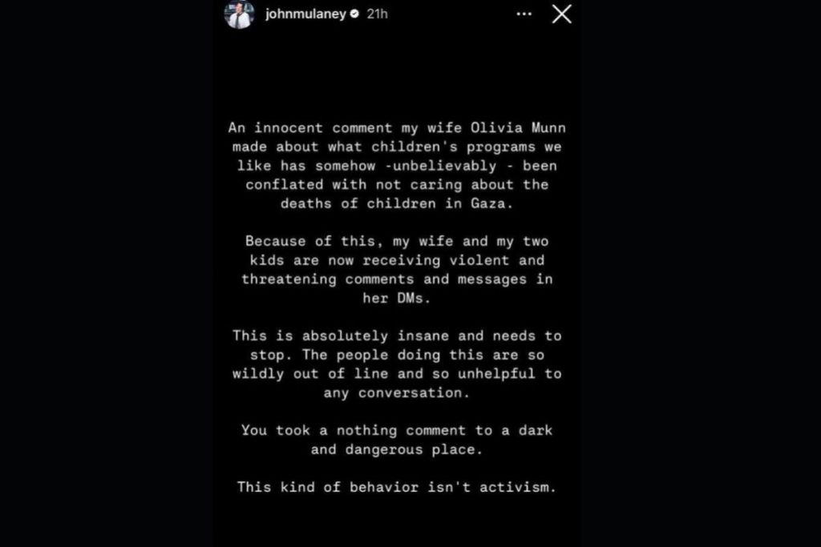The height and width of the screenshot is (547, 821).
Task: Close the story with the X icon
Action: (x=562, y=14)
